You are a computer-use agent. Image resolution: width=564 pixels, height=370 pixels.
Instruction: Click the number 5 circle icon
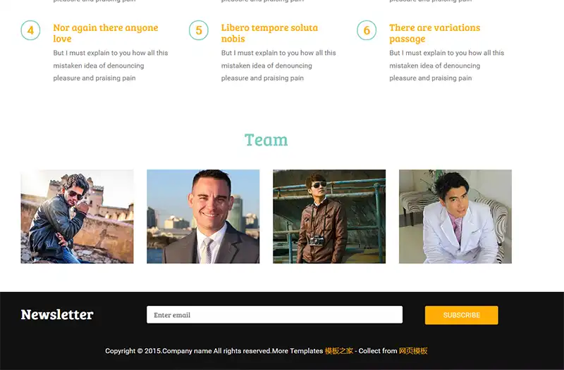pyautogui.click(x=199, y=30)
